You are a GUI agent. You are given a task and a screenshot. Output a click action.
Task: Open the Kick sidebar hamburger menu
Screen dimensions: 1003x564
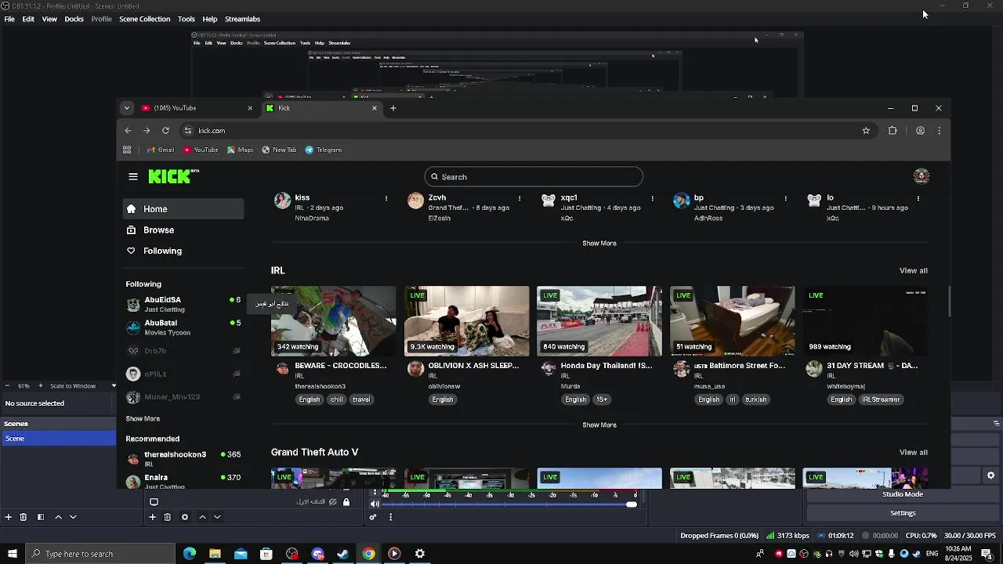tap(133, 176)
